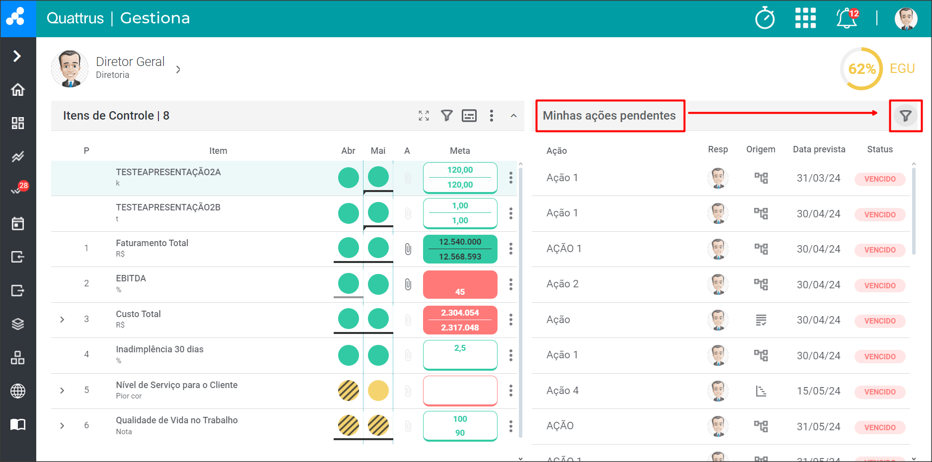Open the apps grid menu
Screen dimensions: 932x462
(x=805, y=18)
